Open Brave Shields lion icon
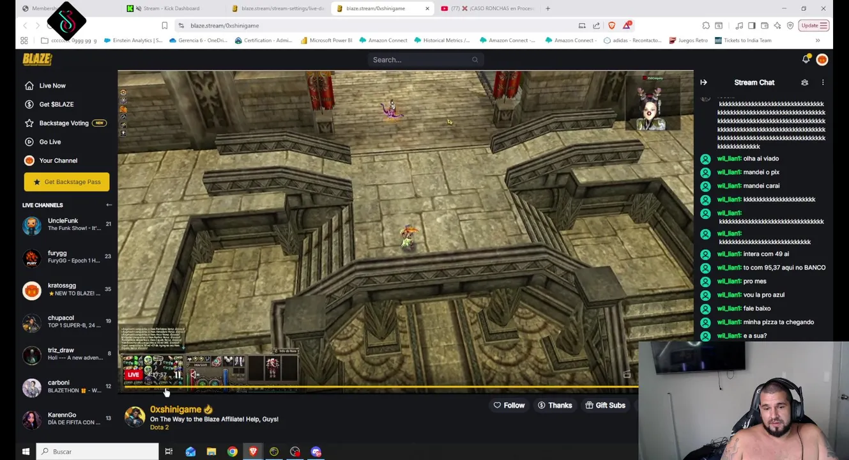This screenshot has height=460, width=849. point(611,26)
